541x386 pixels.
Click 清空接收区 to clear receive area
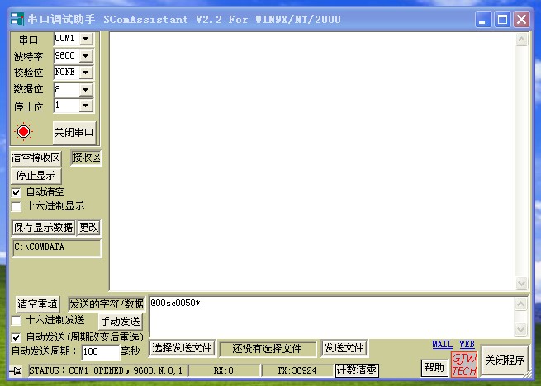(36, 158)
